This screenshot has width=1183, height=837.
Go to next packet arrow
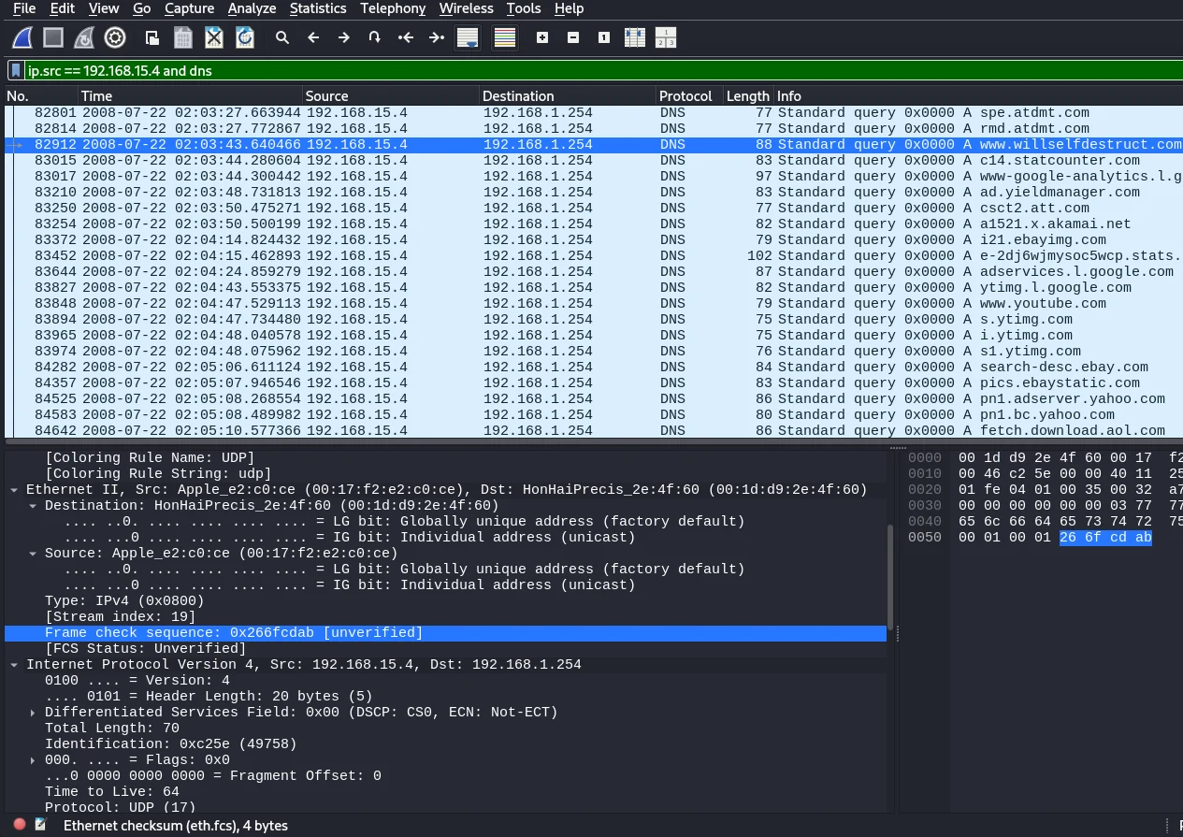[344, 37]
